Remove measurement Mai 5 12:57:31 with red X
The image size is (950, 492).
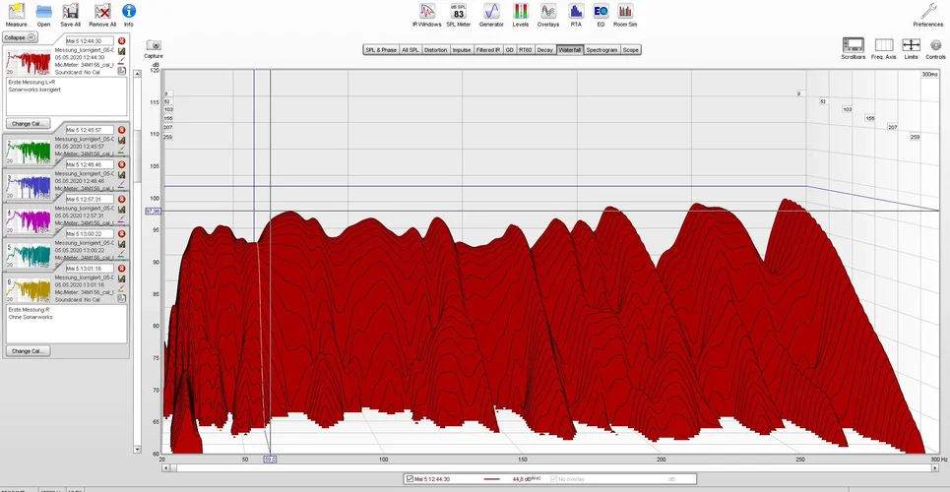tap(122, 199)
